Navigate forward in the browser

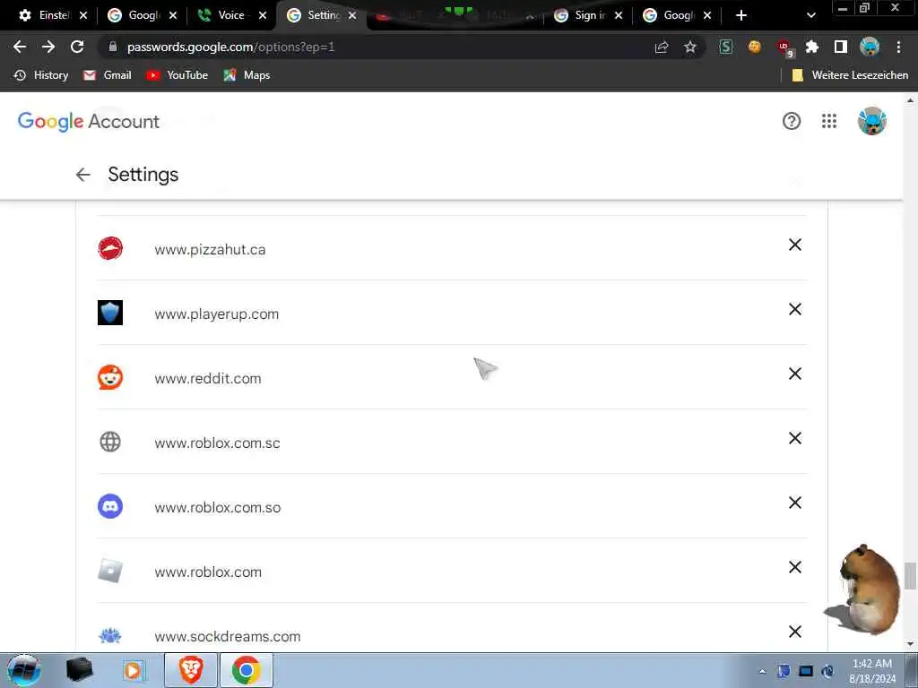[48, 47]
